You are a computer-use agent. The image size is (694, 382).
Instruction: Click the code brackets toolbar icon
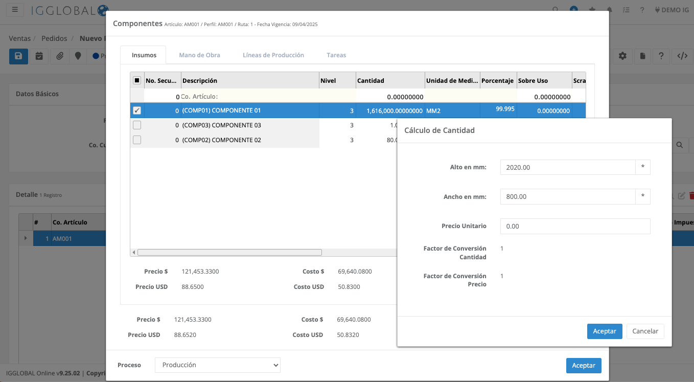(x=682, y=56)
